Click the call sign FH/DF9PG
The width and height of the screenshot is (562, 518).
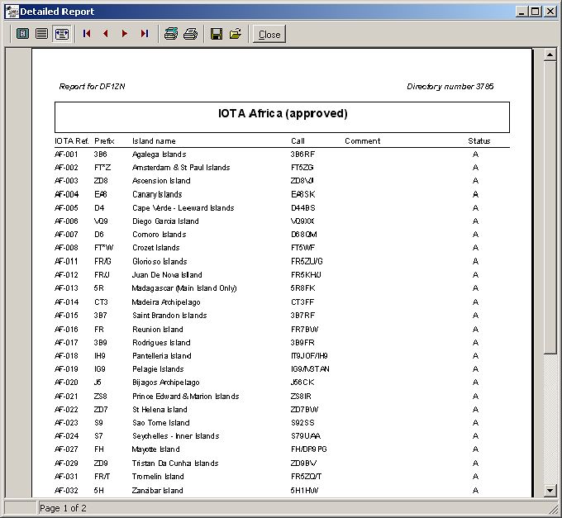[308, 449]
